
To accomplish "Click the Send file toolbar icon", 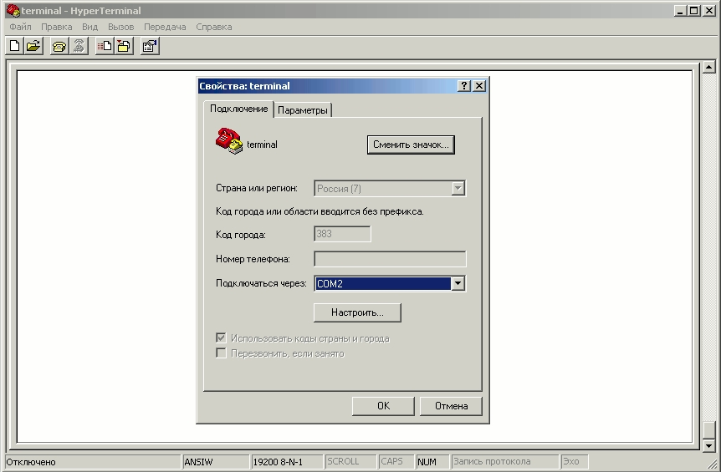I will pyautogui.click(x=105, y=46).
